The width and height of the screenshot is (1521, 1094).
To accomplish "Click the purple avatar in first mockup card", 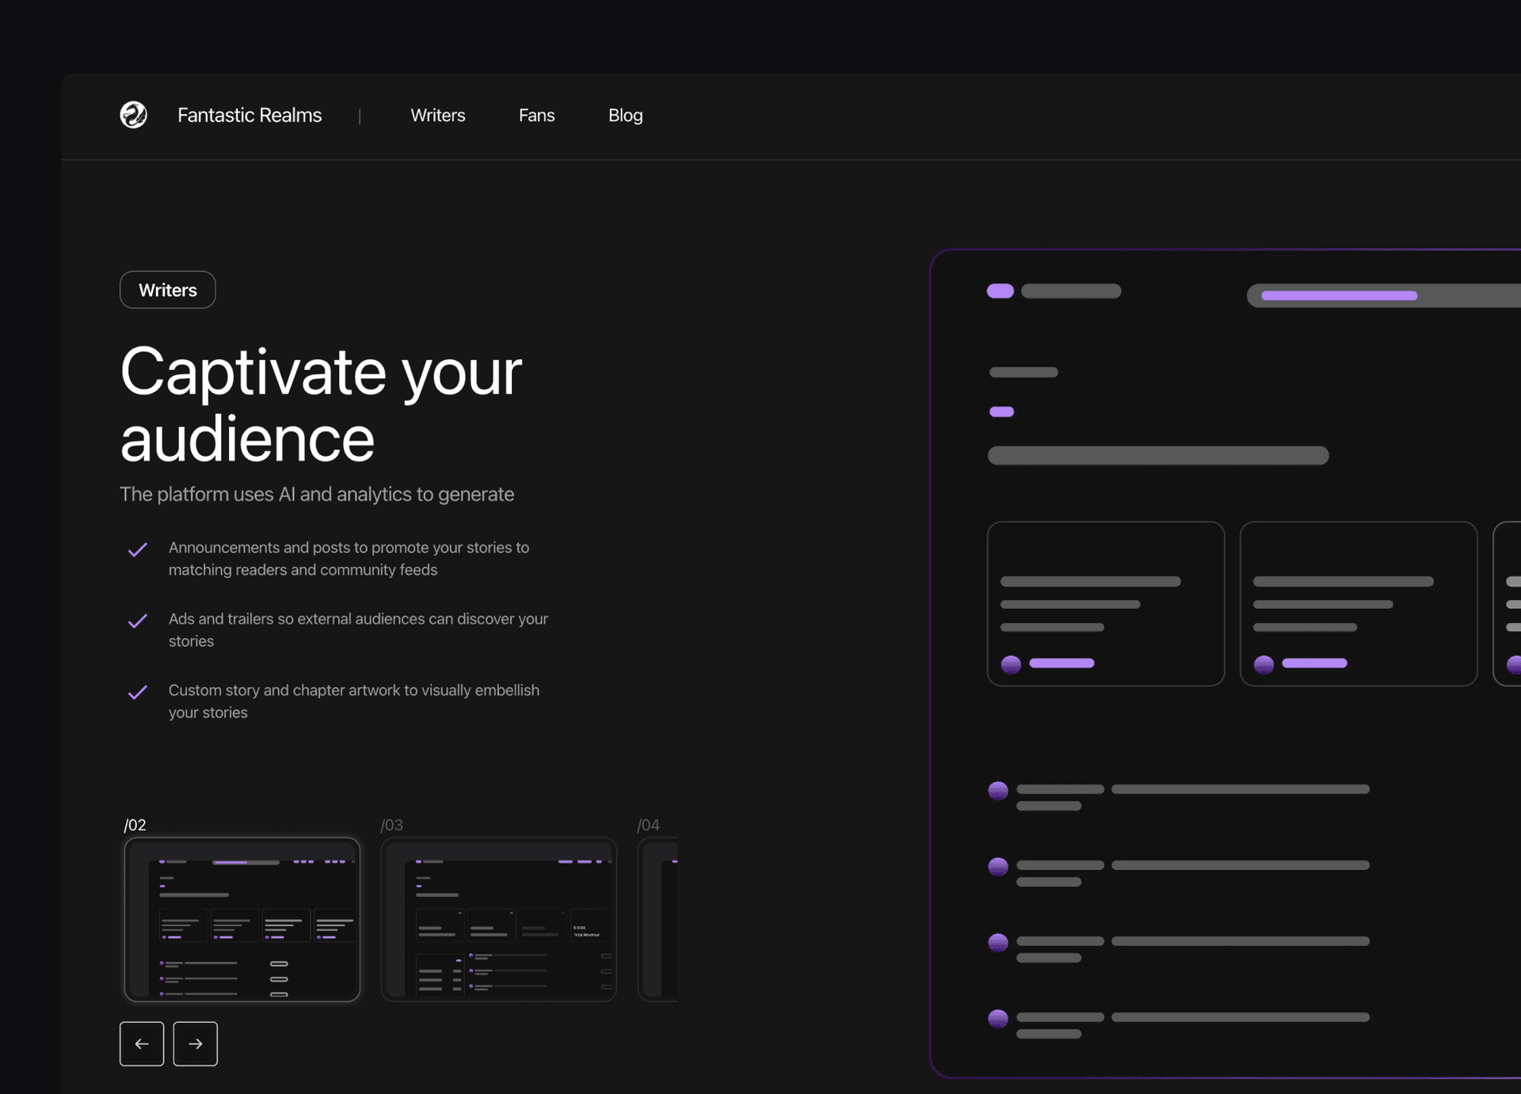I will pos(1011,663).
